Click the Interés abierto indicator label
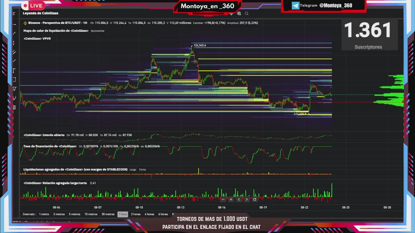The image size is (415, 233). click(x=44, y=135)
